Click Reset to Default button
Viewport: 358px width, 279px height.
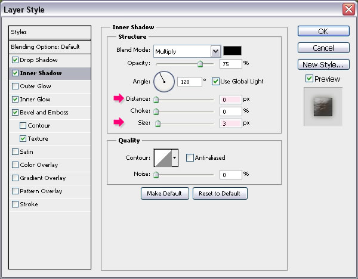(220, 194)
